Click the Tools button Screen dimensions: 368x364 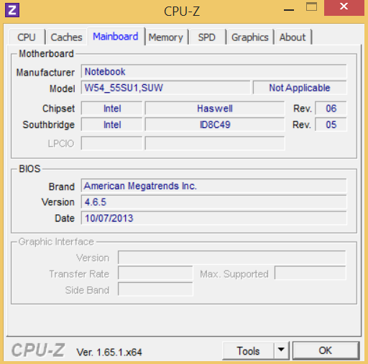(248, 351)
